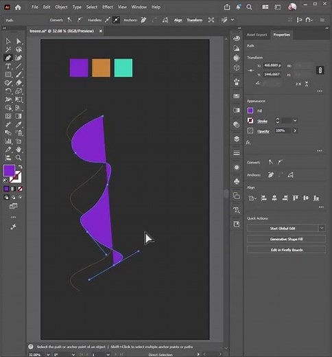Toggle hide handles for multiple anchors

pos(116,20)
